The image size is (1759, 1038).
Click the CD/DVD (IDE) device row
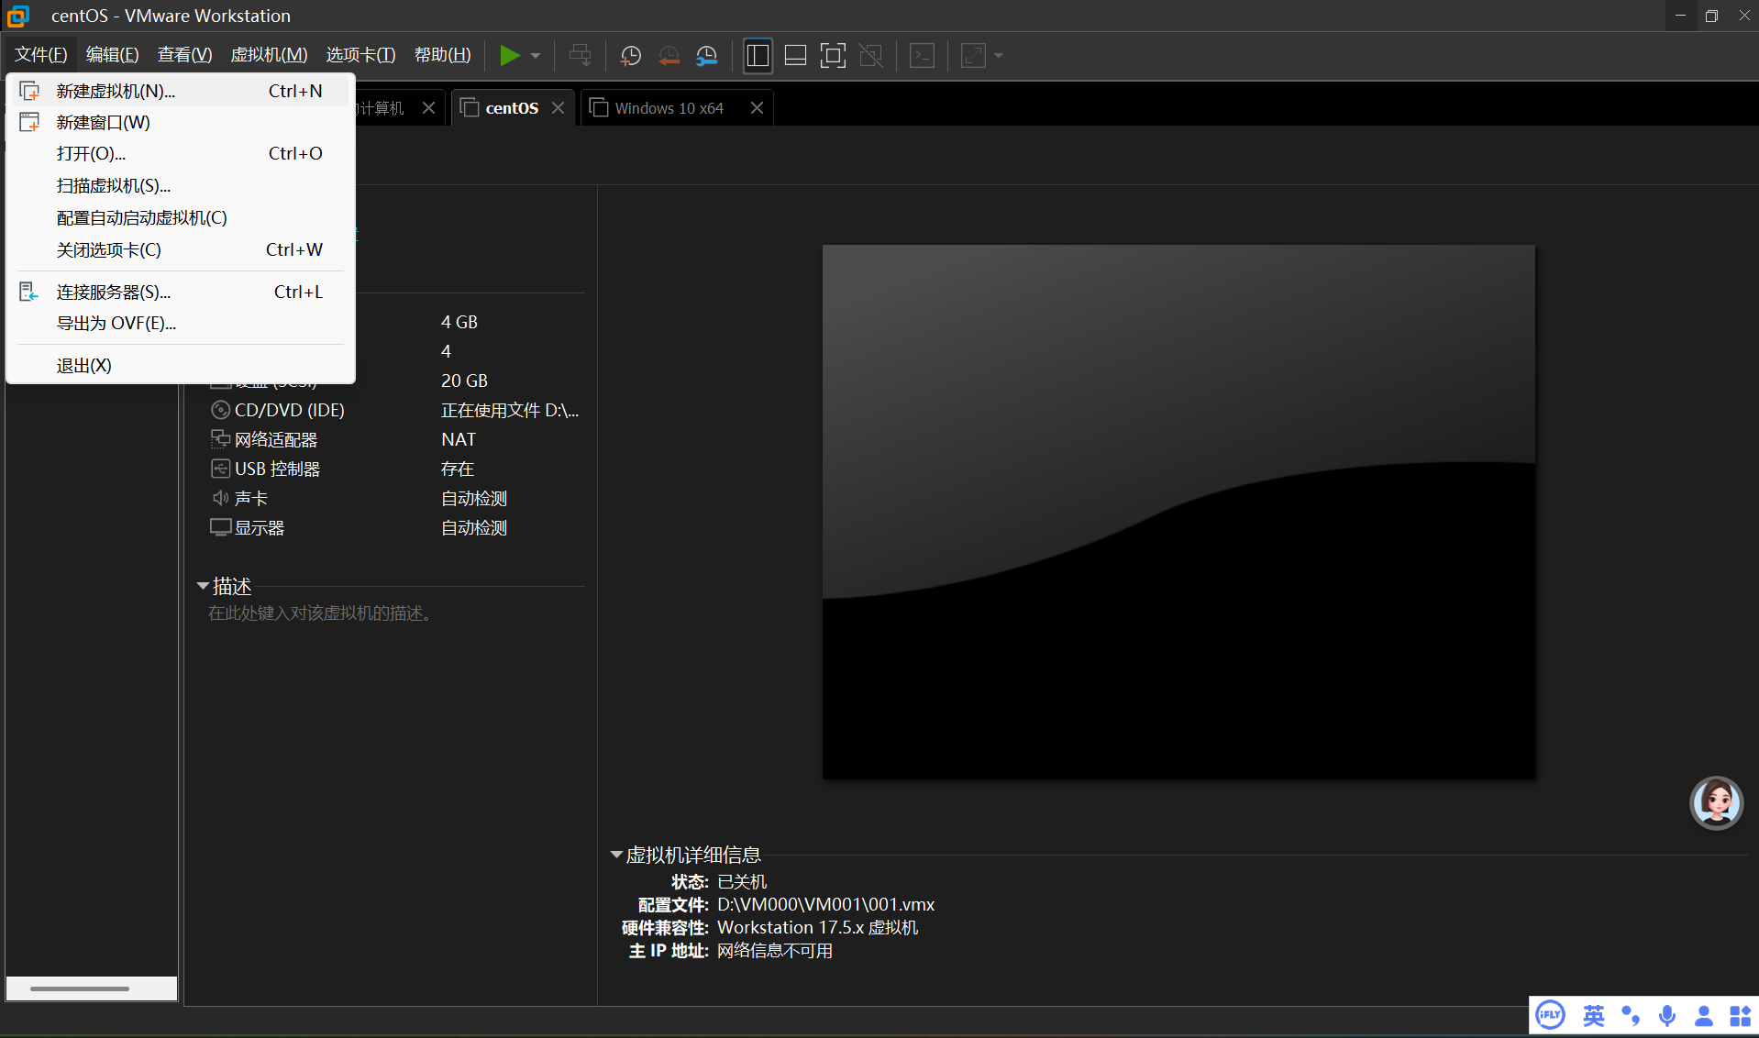[x=396, y=410]
